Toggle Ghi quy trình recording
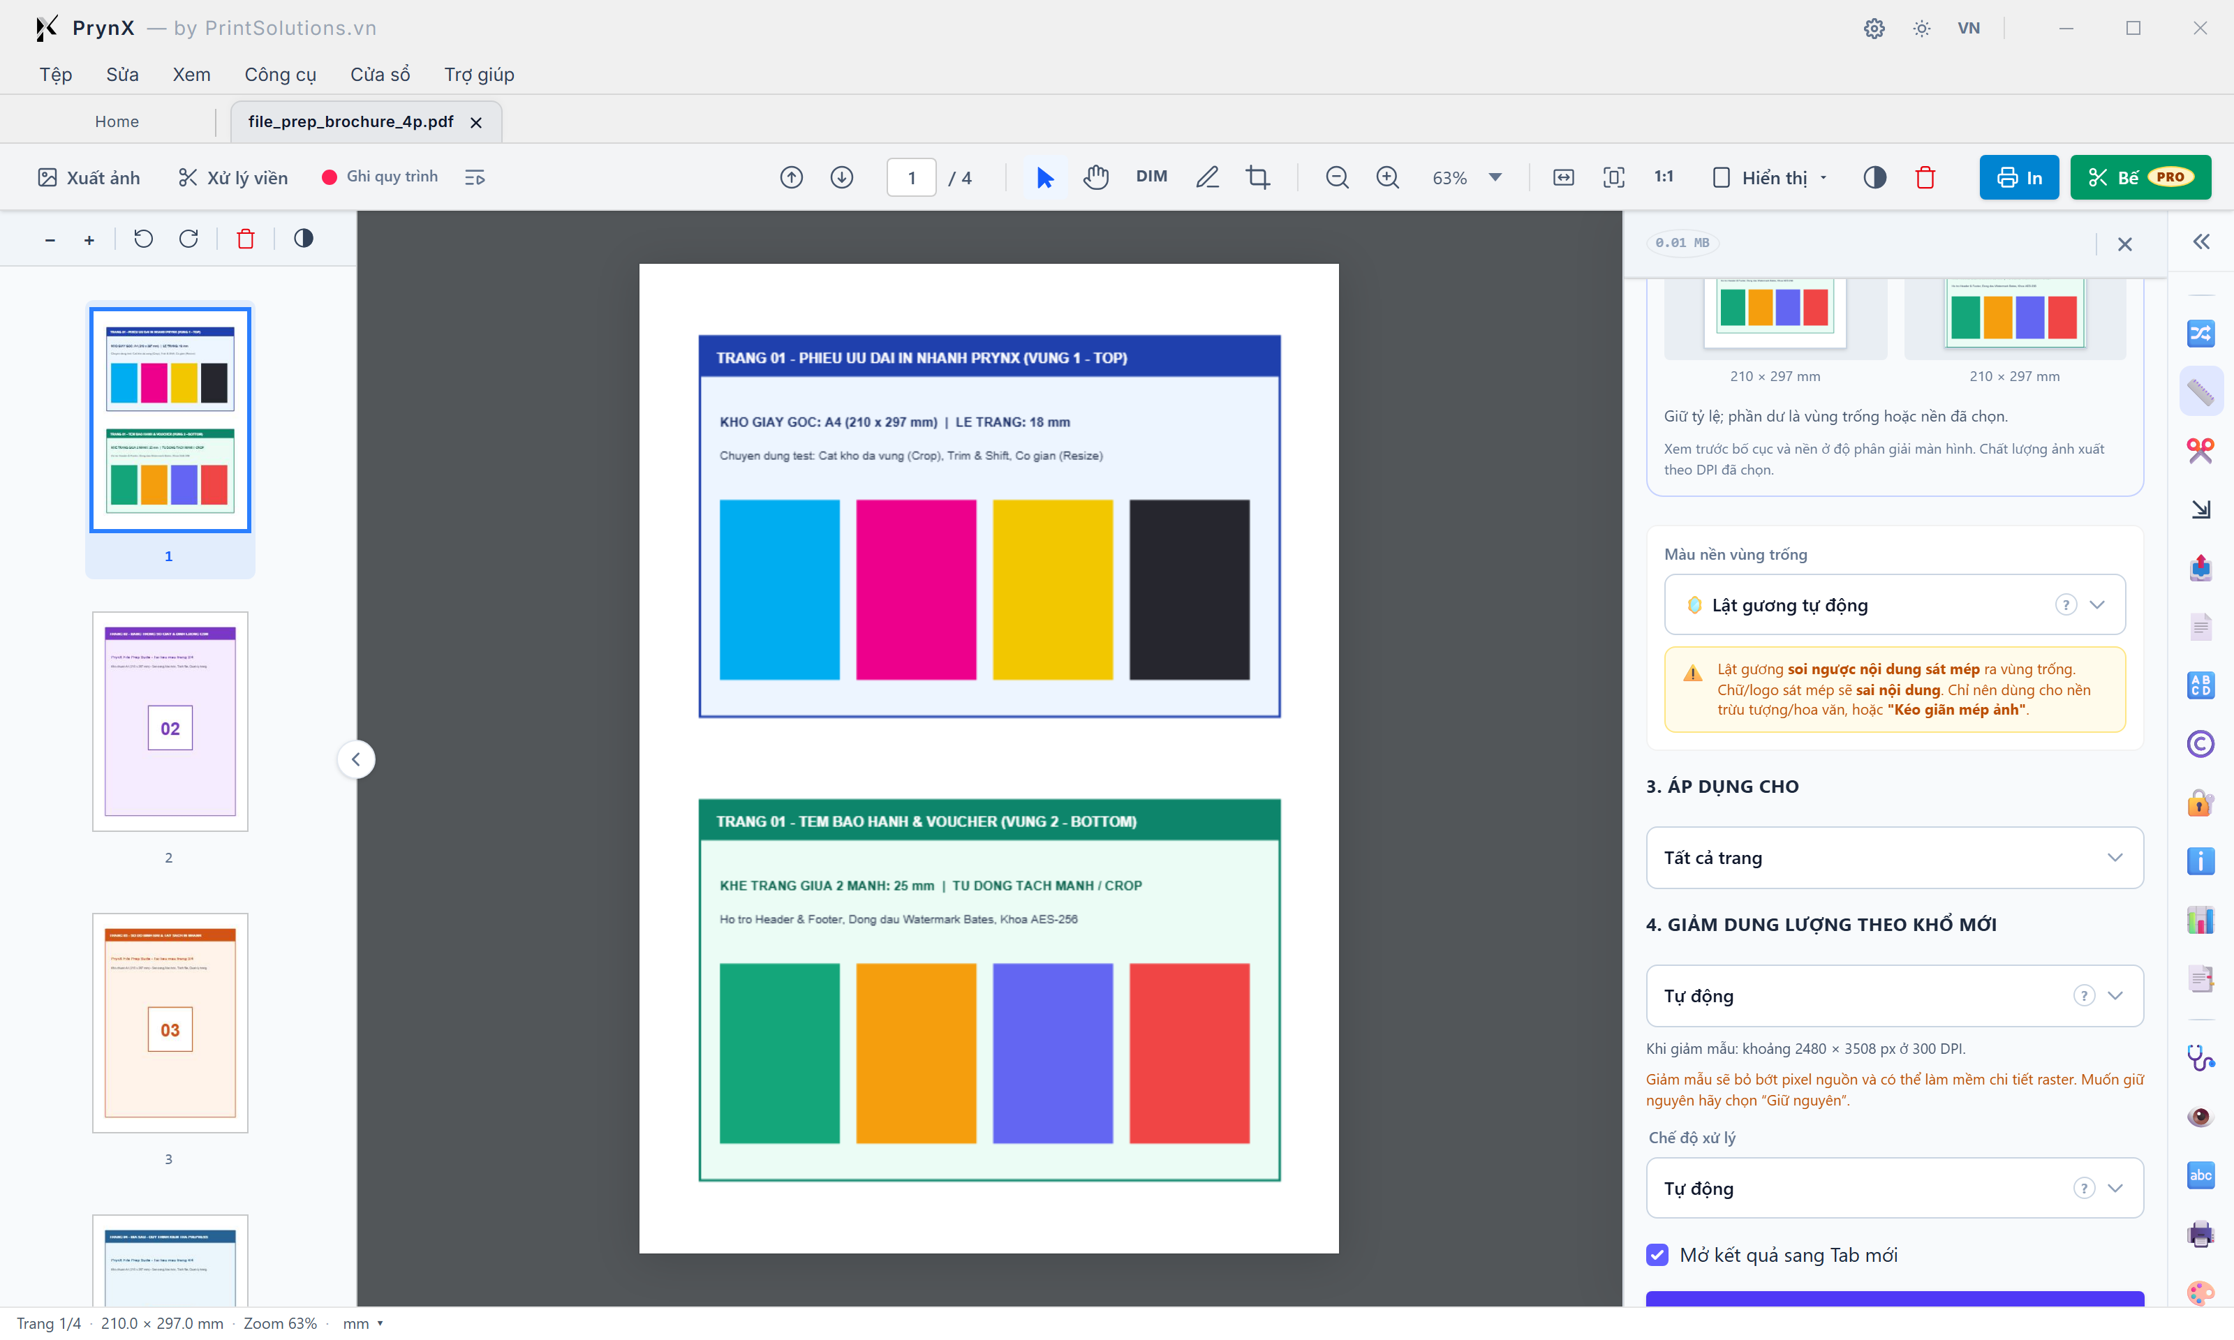This screenshot has height=1340, width=2234. [x=380, y=177]
